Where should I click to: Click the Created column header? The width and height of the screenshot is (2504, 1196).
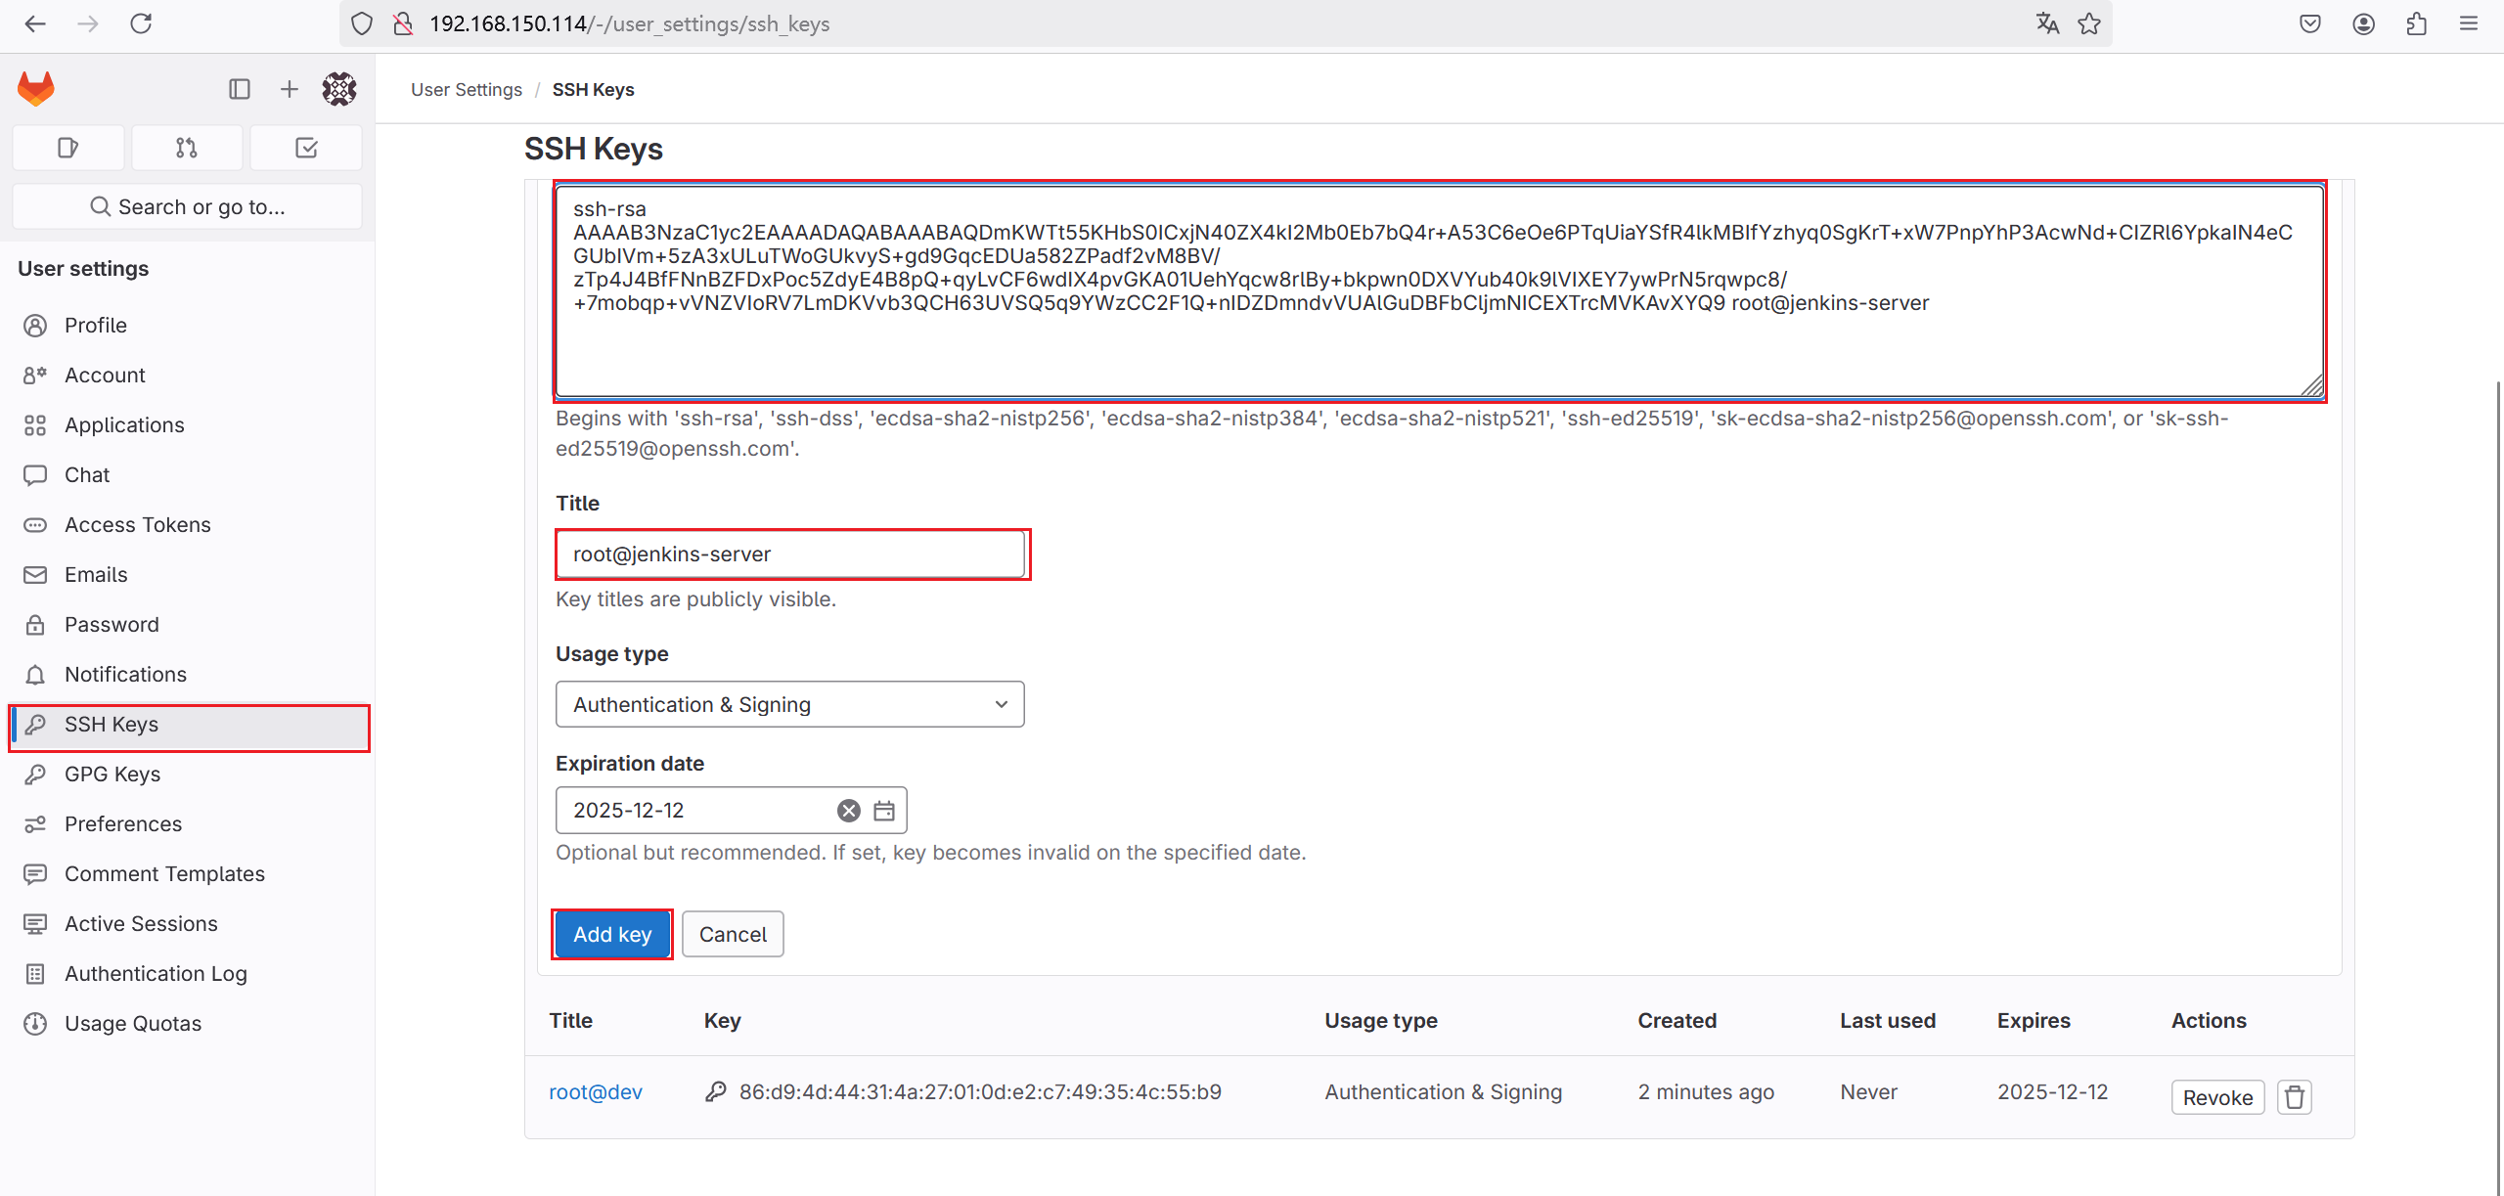point(1677,1020)
